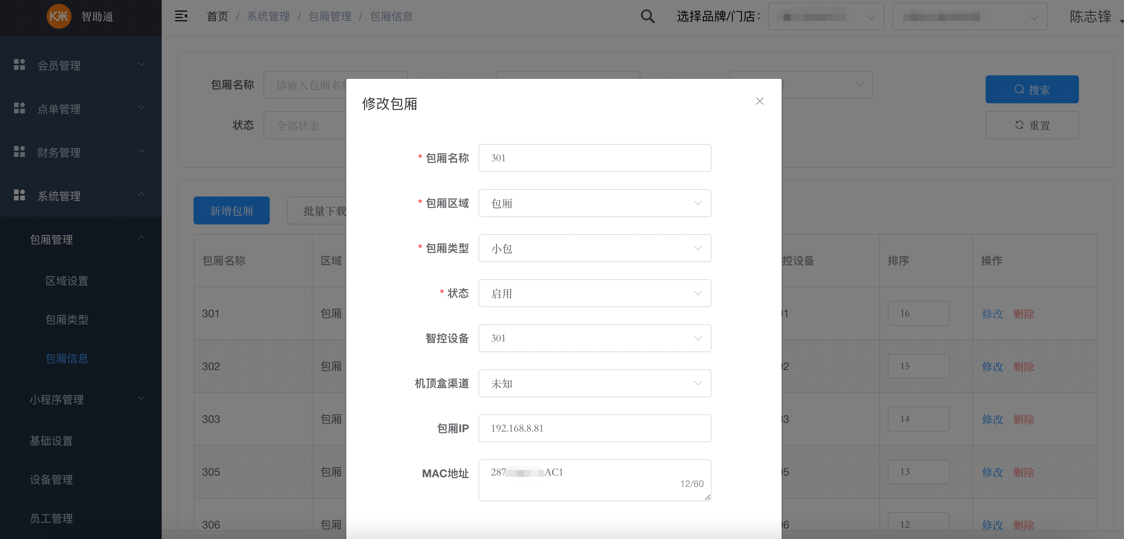
Task: Open global search via magnifier icon
Action: point(648,16)
